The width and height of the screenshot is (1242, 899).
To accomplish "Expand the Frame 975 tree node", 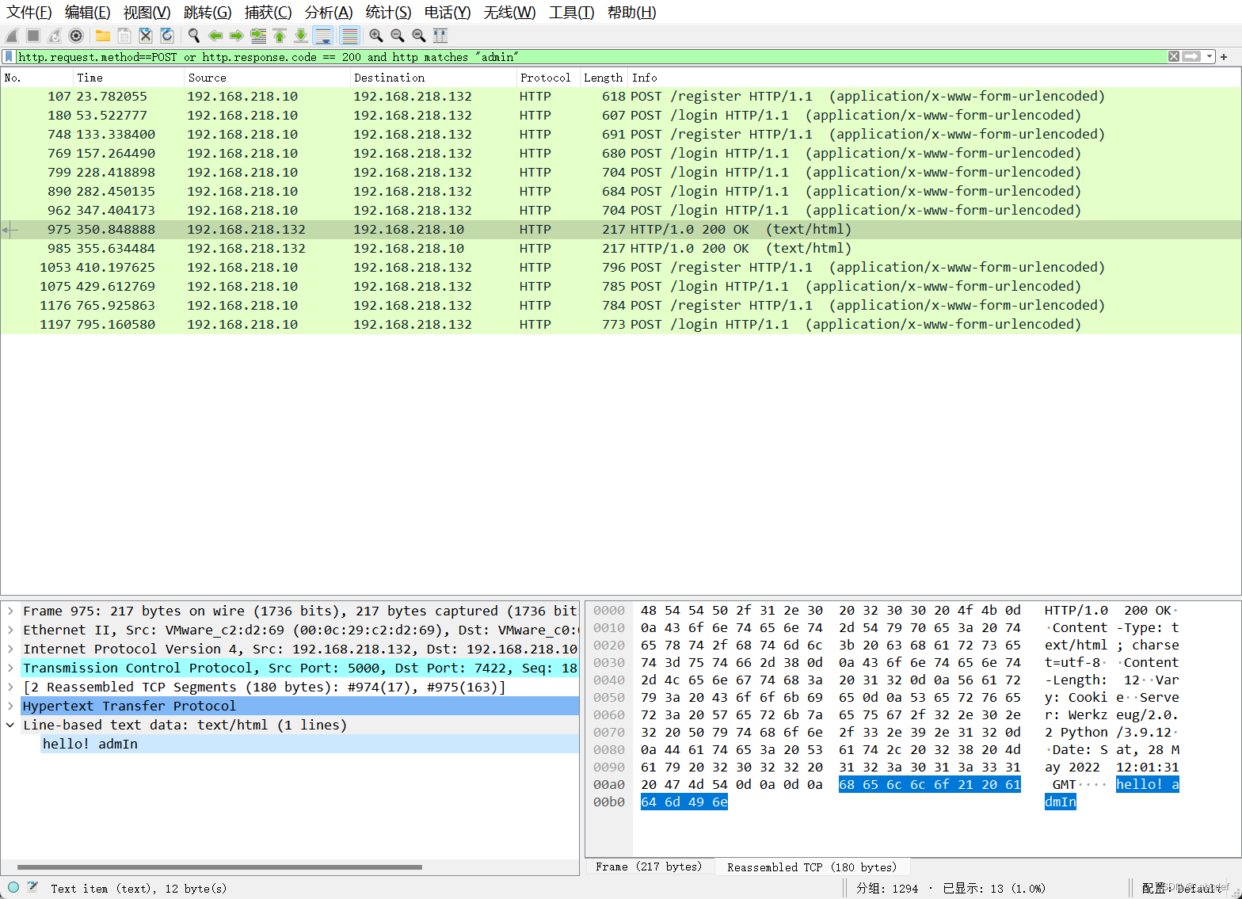I will (10, 611).
